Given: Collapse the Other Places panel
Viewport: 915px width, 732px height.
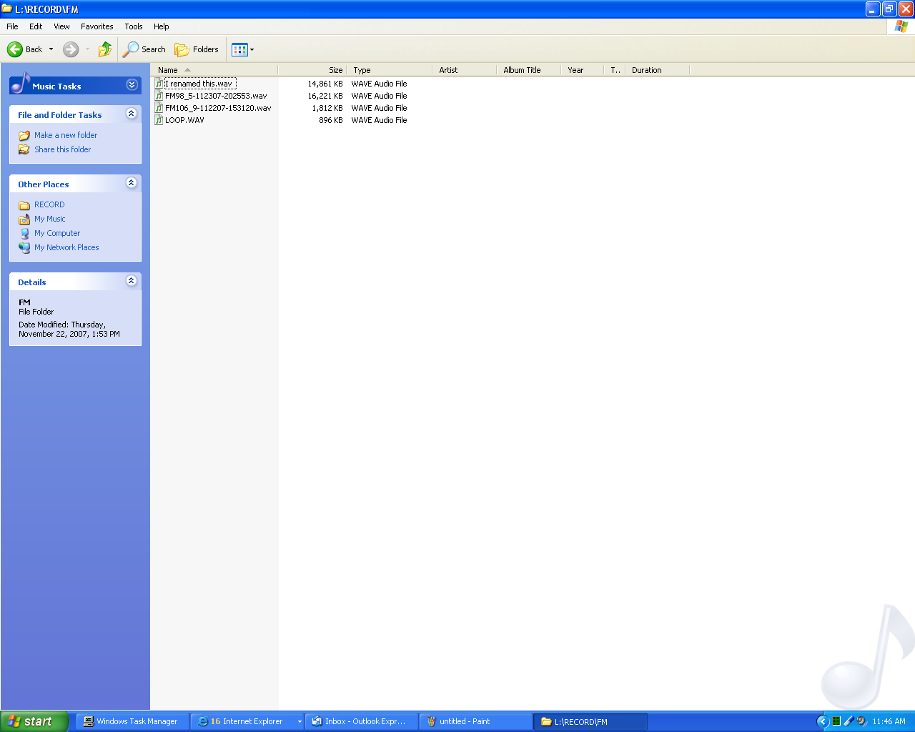Looking at the screenshot, I should pyautogui.click(x=131, y=183).
